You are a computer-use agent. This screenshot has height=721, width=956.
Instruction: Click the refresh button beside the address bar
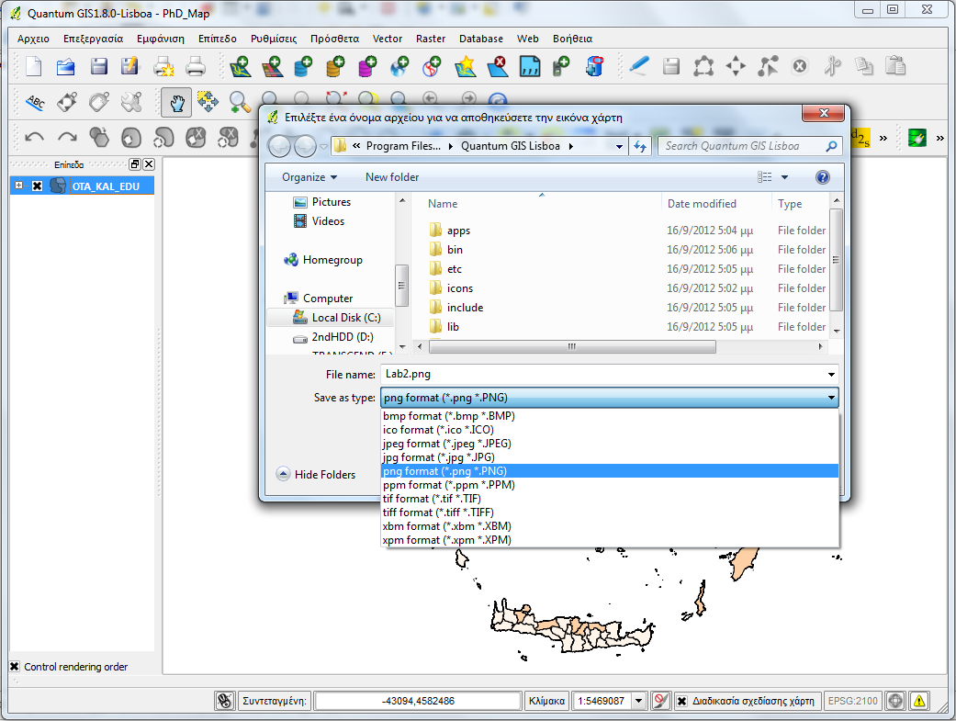coord(640,146)
